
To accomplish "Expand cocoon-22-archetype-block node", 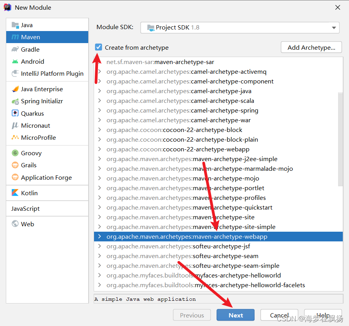I will pyautogui.click(x=99, y=130).
